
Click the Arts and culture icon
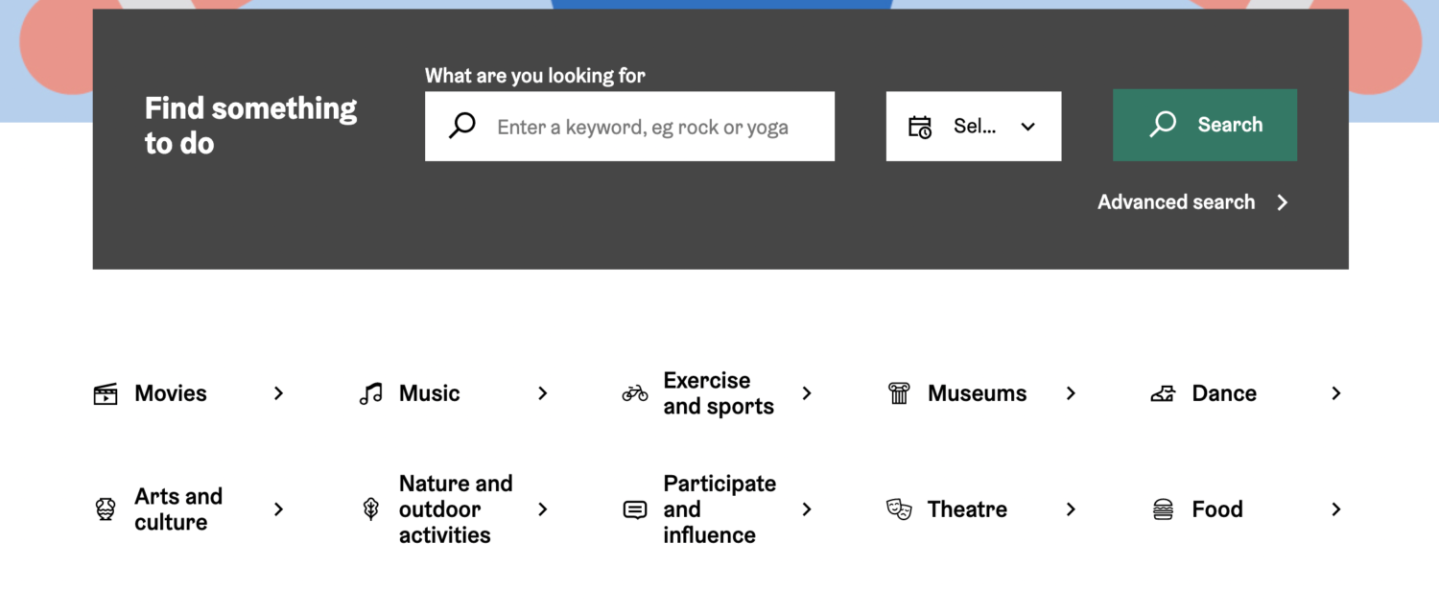point(106,509)
